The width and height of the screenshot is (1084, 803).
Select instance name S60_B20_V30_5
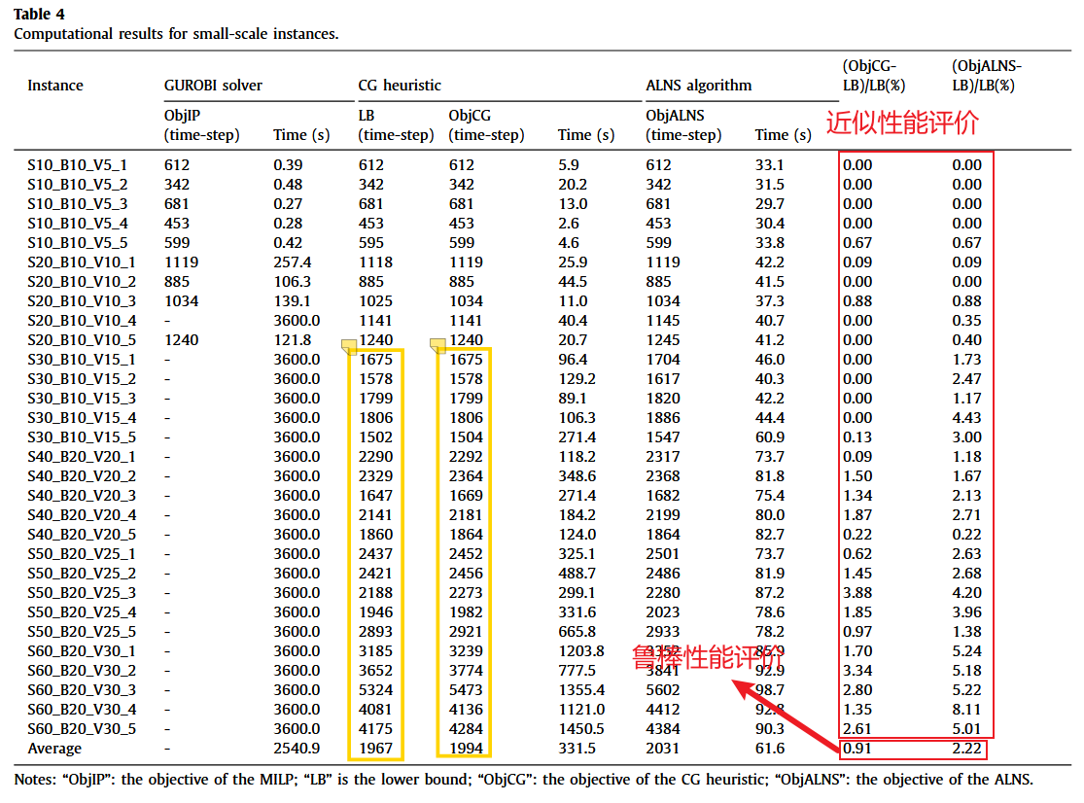(x=82, y=729)
